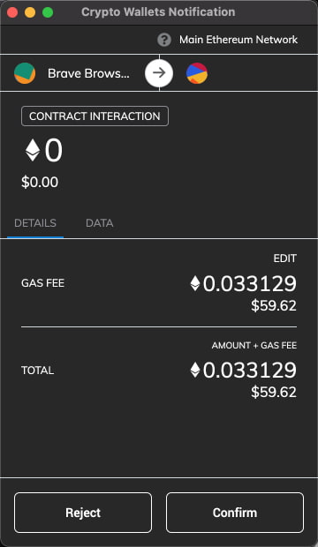Click the Main Ethereum Network label

coord(238,40)
